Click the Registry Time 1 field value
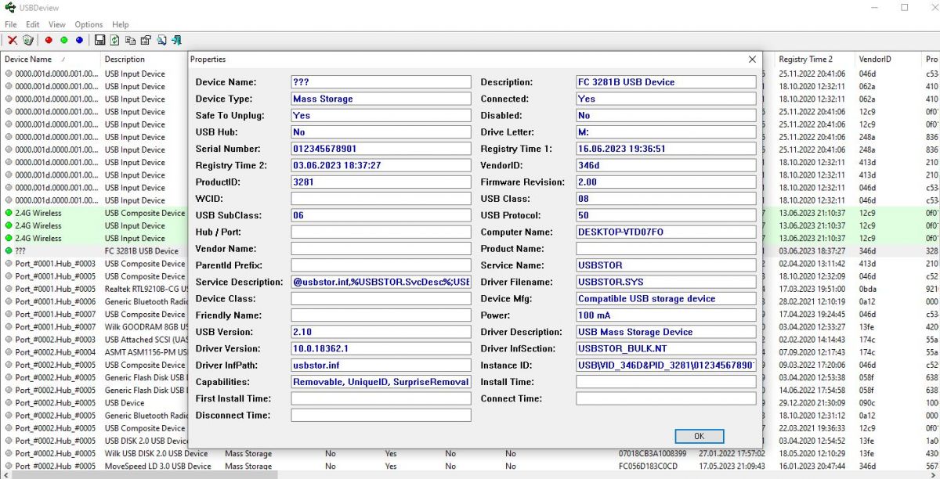 tap(666, 149)
